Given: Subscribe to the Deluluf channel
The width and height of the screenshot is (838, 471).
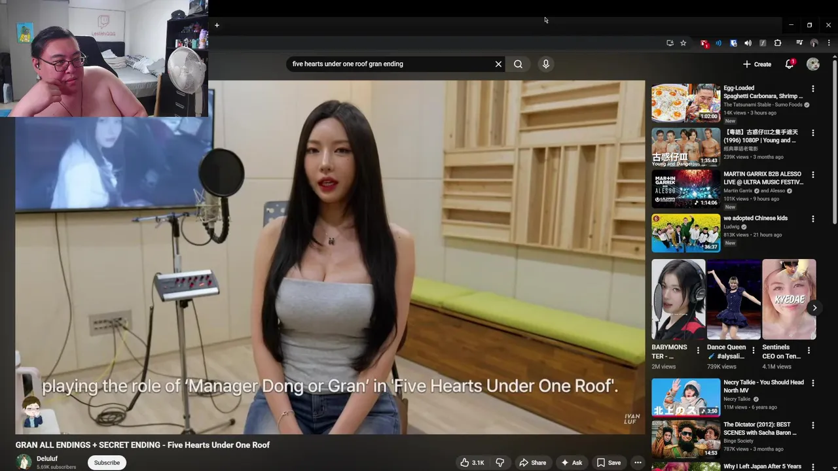Looking at the screenshot, I should [107, 462].
